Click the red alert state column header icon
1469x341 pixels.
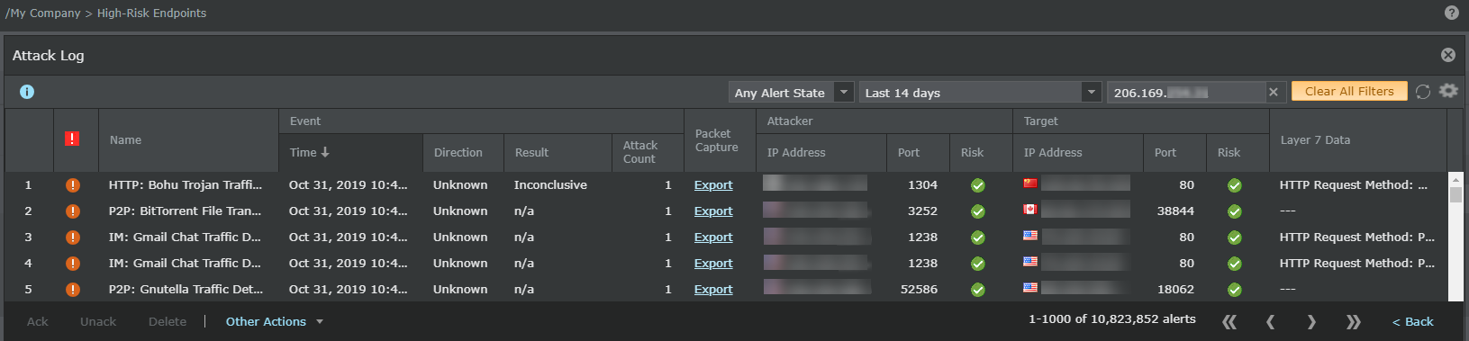tap(72, 139)
